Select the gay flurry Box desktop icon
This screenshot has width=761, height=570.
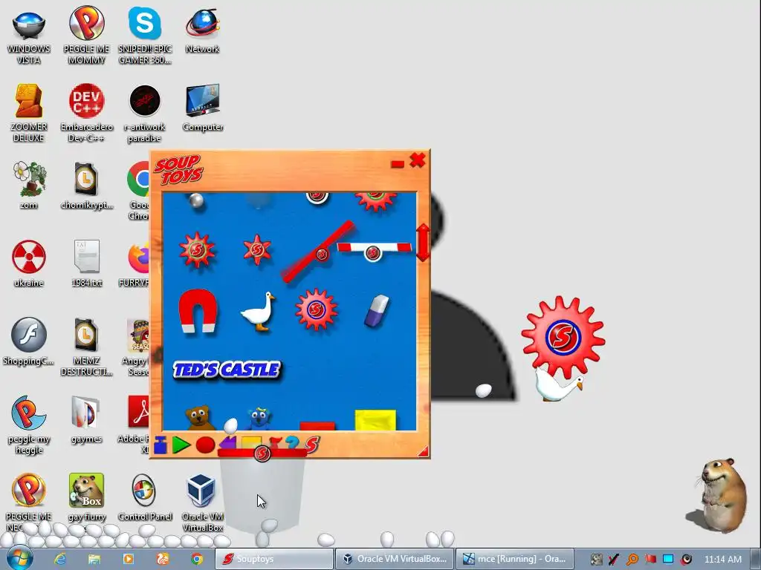pos(86,497)
